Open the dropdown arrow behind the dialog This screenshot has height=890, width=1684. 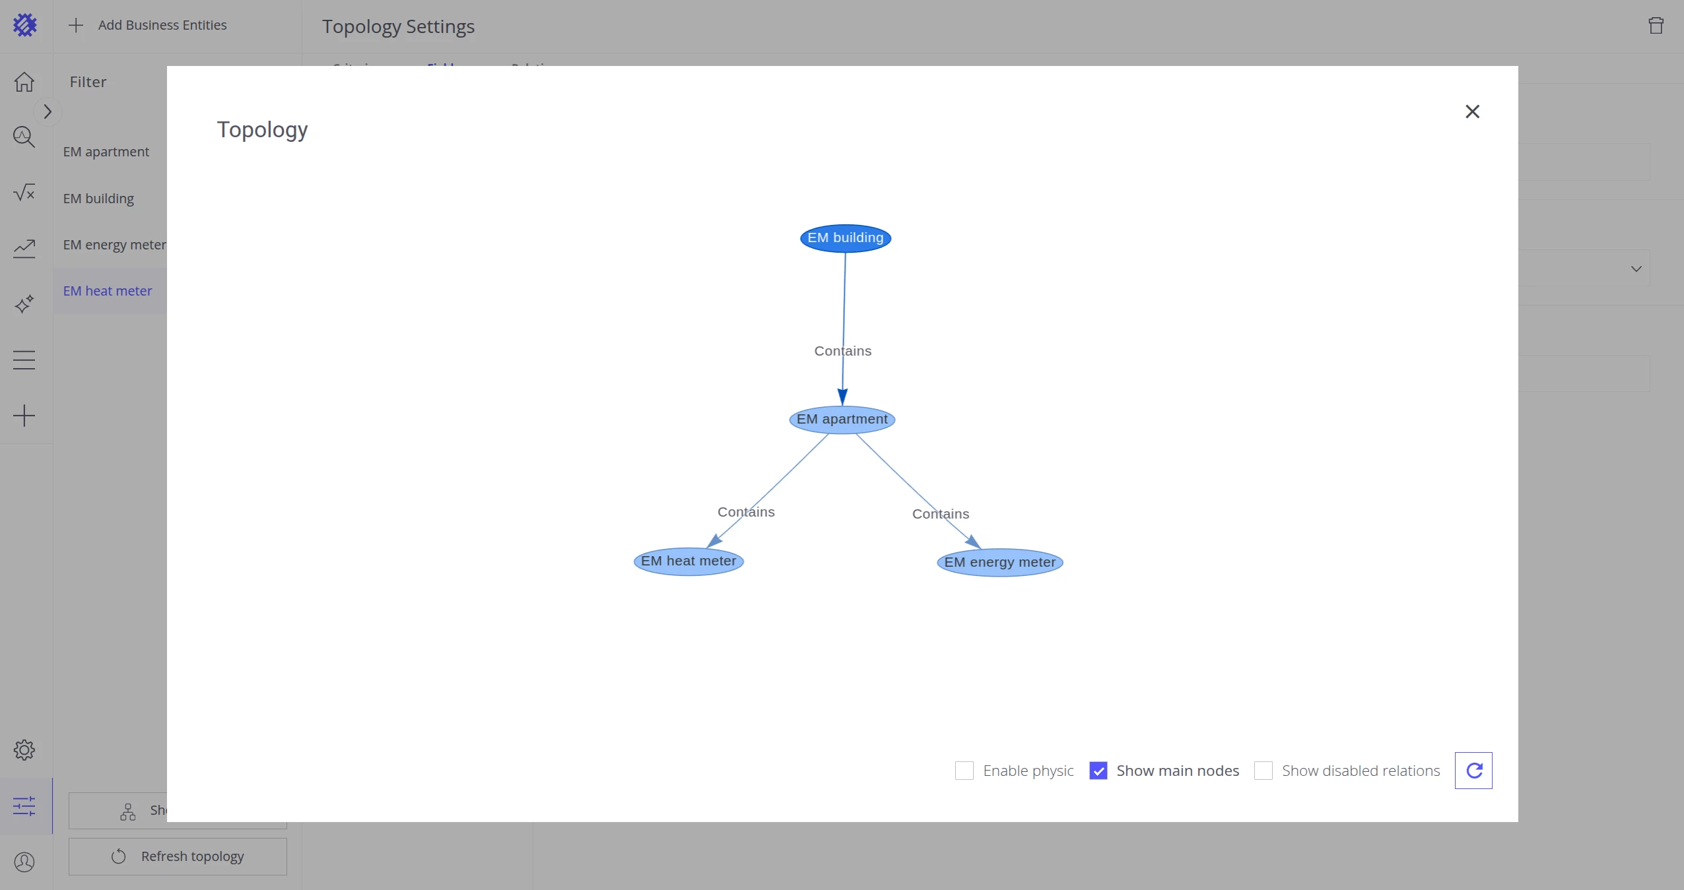[x=1636, y=269]
